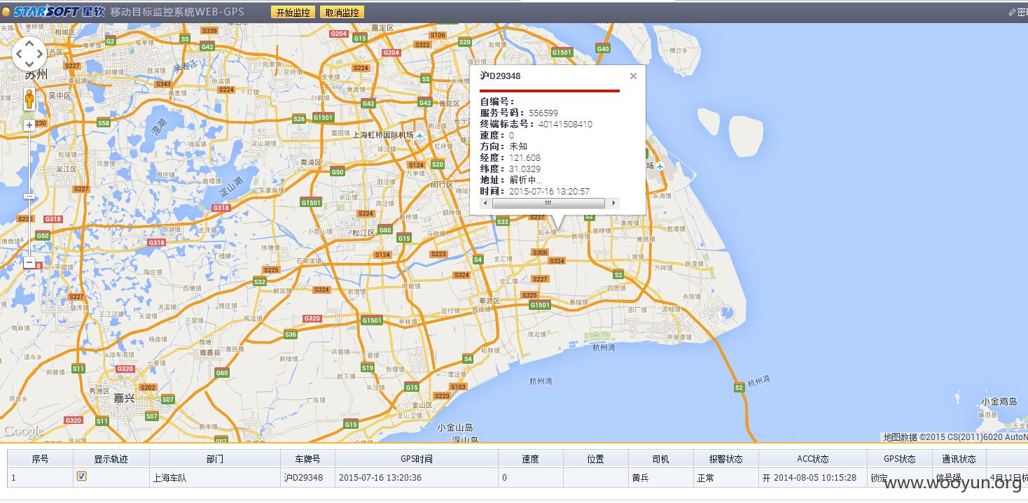Click the pencil icon in the header
This screenshot has height=503, width=1028.
point(1012,12)
